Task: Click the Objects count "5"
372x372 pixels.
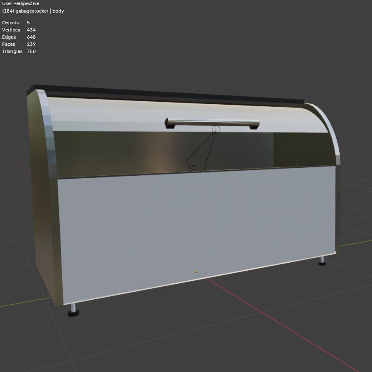Action: tap(28, 23)
